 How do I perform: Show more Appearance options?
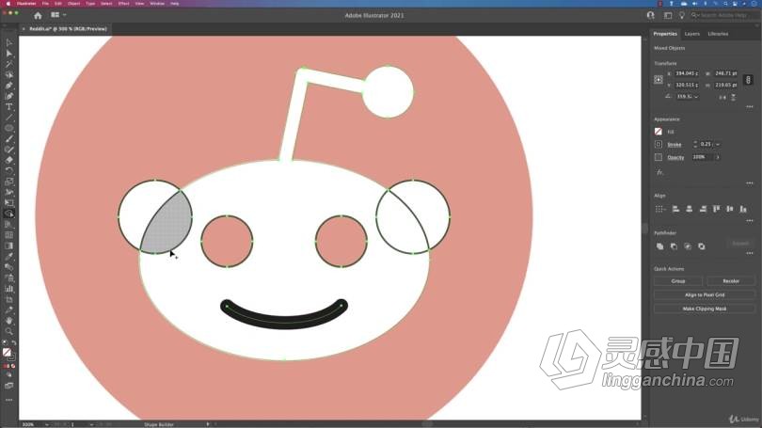[x=750, y=183]
